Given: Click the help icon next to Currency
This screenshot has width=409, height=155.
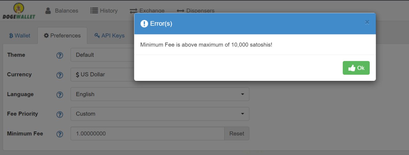Looking at the screenshot, I should point(60,75).
